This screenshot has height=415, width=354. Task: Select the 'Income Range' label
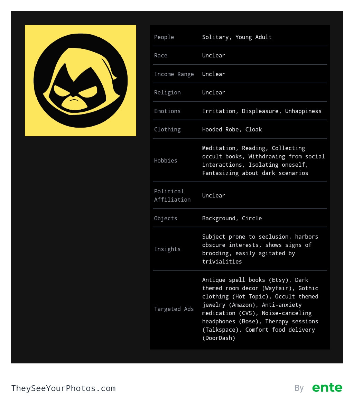[x=174, y=74]
